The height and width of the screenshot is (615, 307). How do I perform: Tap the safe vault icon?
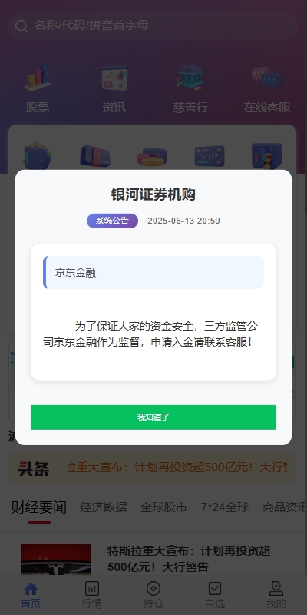coord(267,156)
